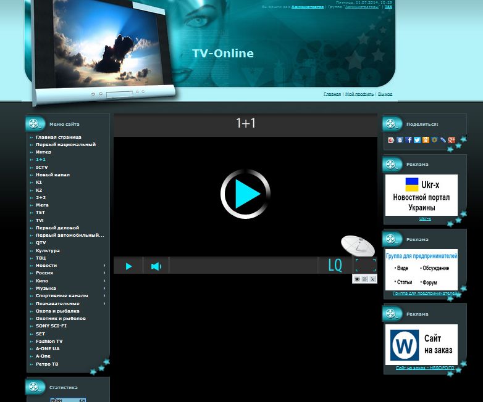483x402 pixels.
Task: Expand Спортивные каналы submenu arrow
Action: pos(104,295)
